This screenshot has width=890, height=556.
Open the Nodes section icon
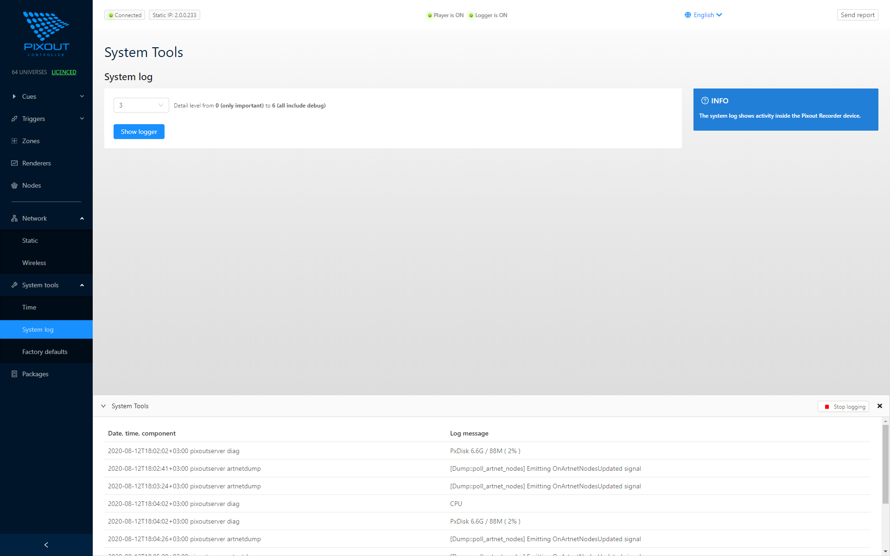[x=14, y=185]
